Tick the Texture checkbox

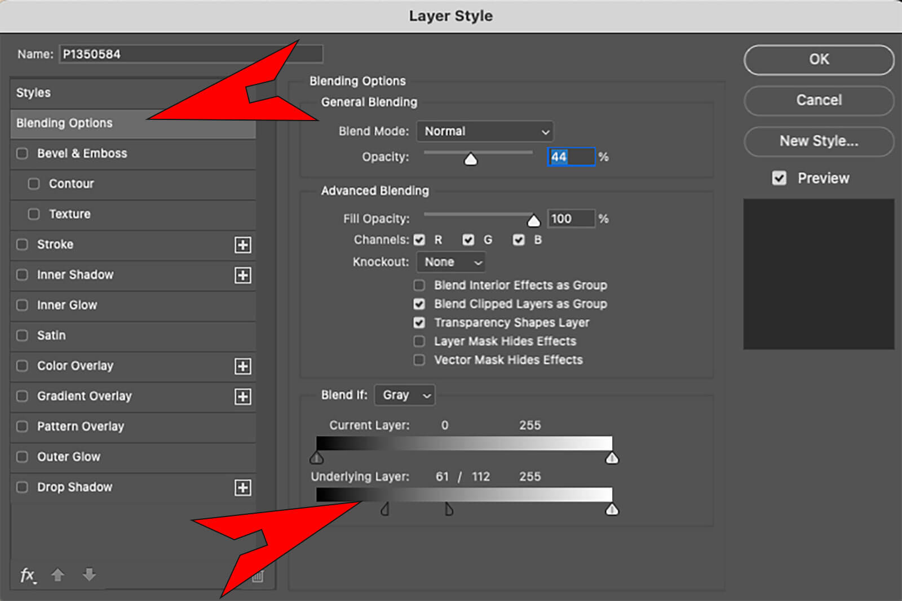click(34, 214)
